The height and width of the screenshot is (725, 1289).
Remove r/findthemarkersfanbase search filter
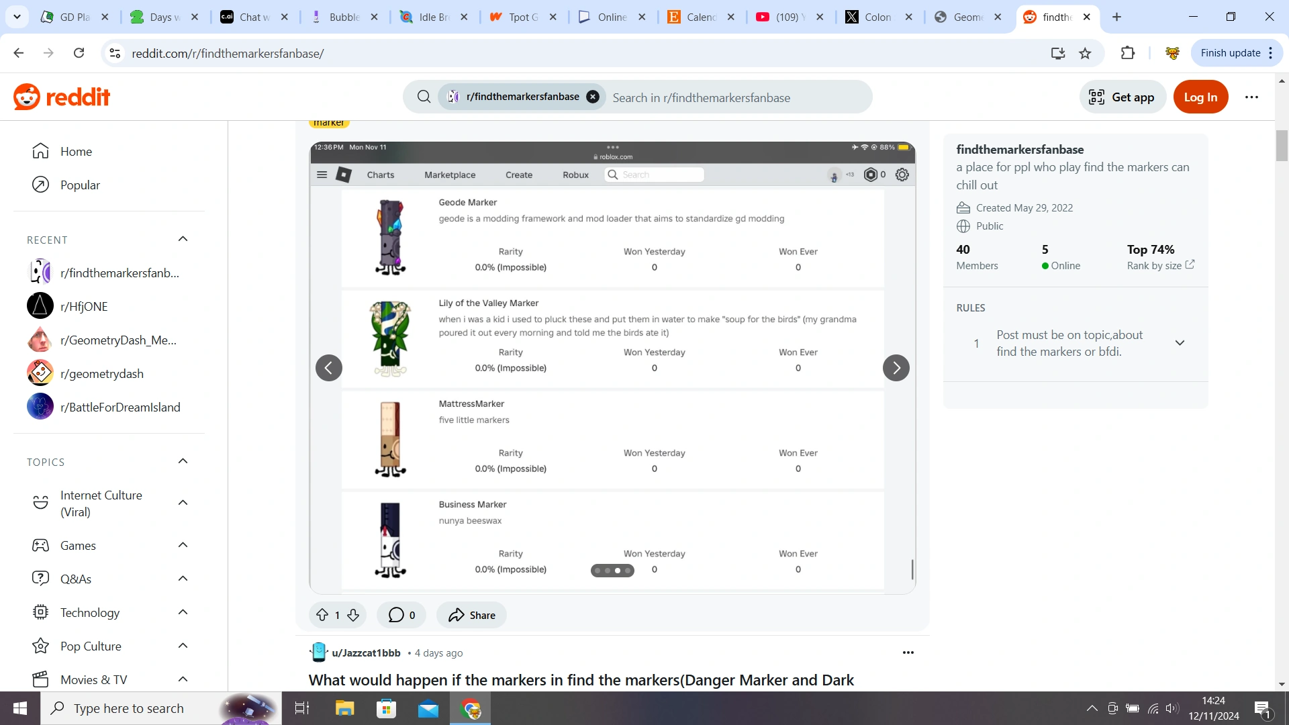(x=593, y=97)
